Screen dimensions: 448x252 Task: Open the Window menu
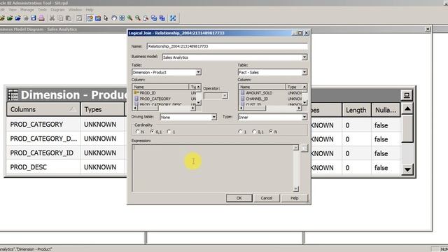tap(75, 10)
